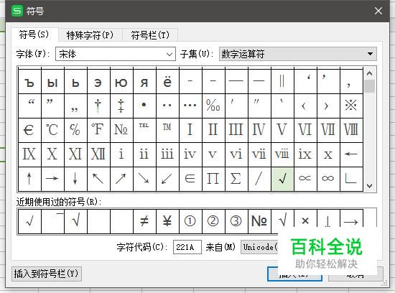Close the 符号 dialog
Screen dimensions: 395x293
pos(378,11)
